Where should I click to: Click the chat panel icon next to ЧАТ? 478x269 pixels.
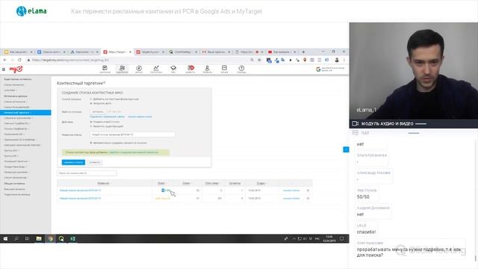click(356, 133)
